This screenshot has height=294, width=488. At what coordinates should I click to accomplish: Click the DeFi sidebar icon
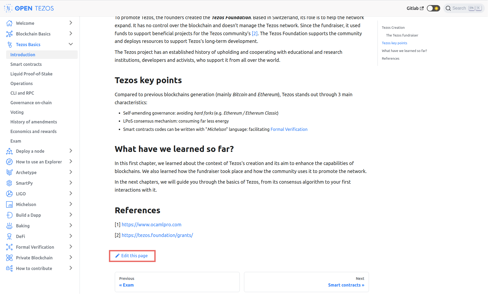(9, 236)
